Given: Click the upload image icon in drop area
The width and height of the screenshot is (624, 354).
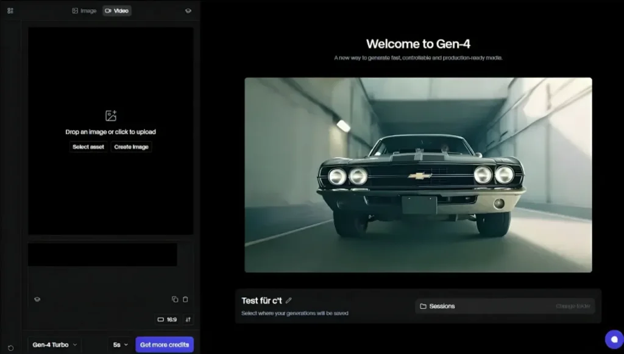Looking at the screenshot, I should coord(111,116).
